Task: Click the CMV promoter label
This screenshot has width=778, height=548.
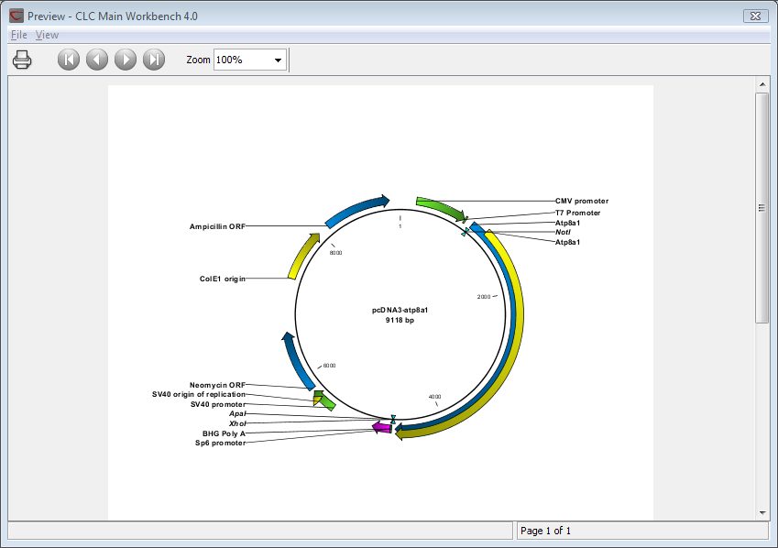Action: (x=582, y=201)
